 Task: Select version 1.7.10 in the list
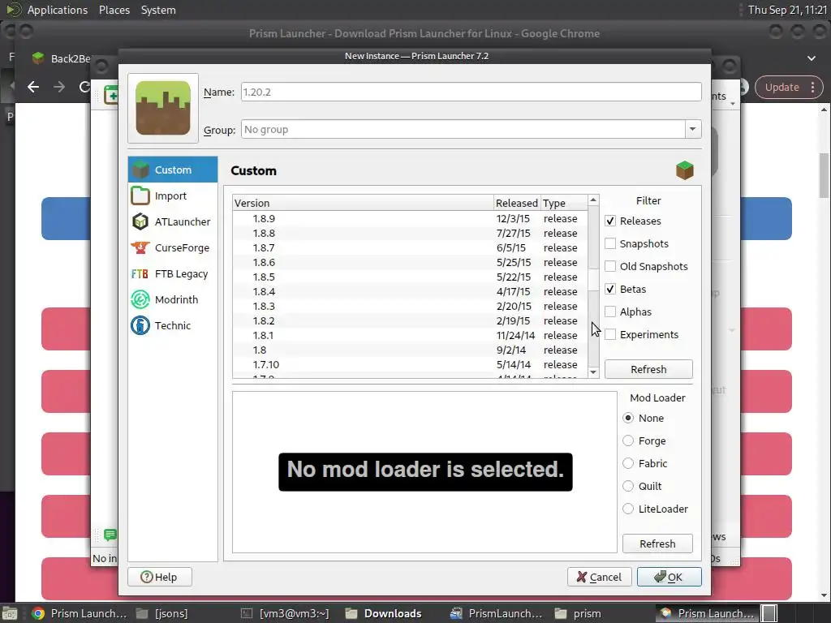[410, 364]
